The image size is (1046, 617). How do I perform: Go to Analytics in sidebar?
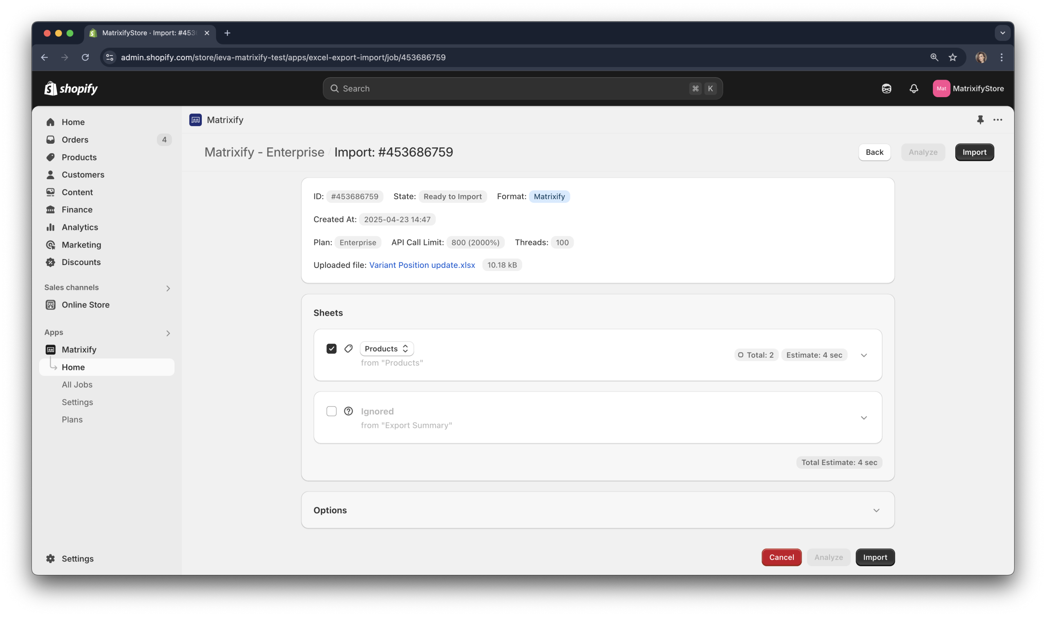click(x=80, y=227)
